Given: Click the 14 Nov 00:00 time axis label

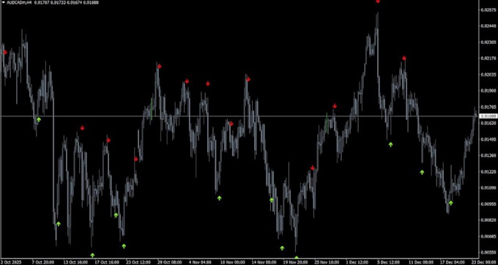Looking at the screenshot, I should [263, 263].
